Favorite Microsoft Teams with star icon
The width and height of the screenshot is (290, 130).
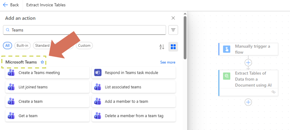tap(42, 62)
